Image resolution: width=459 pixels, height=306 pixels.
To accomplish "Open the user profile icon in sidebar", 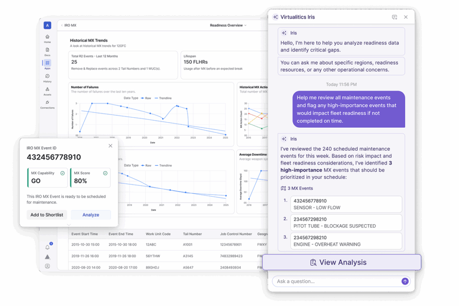I will click(x=48, y=266).
